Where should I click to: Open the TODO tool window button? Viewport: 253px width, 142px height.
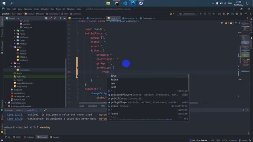17,137
